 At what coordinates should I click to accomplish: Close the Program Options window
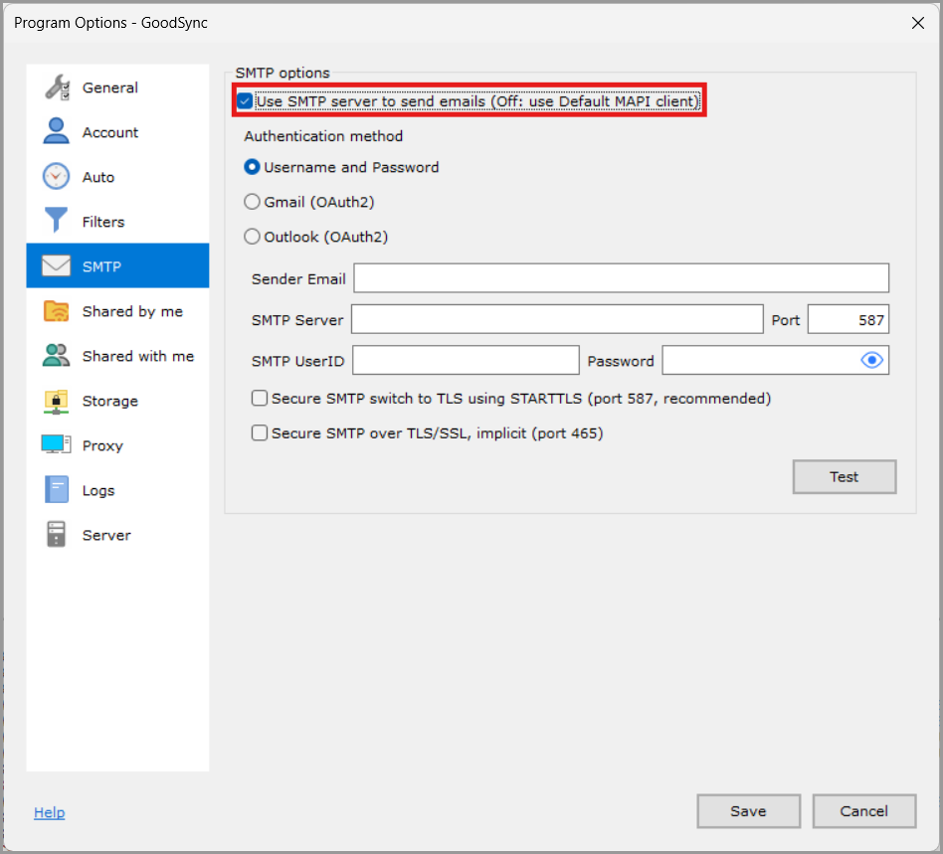[x=918, y=23]
